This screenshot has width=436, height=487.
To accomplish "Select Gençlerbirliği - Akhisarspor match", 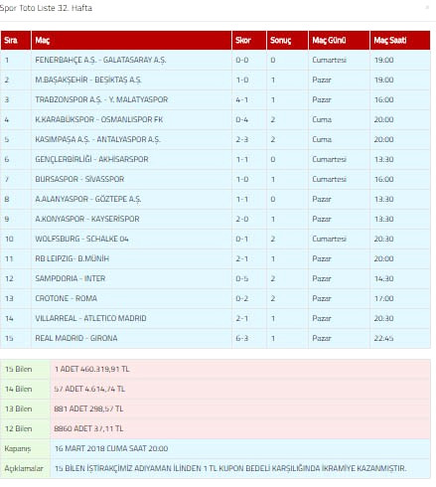I will point(91,159).
